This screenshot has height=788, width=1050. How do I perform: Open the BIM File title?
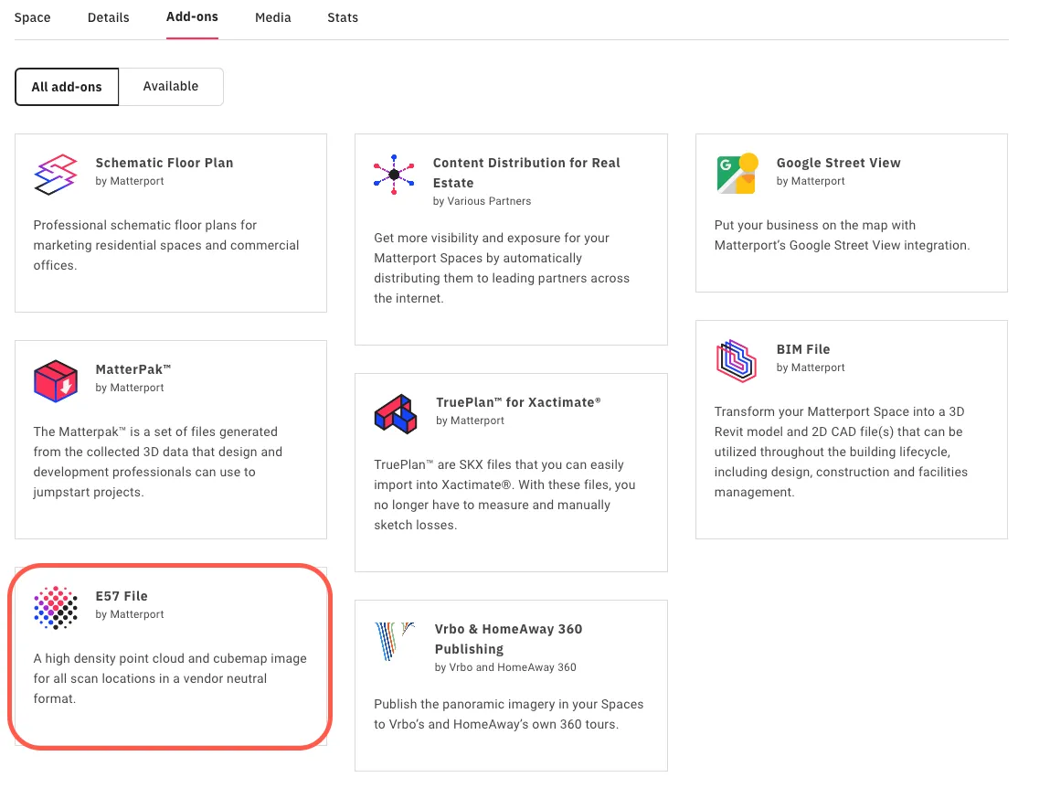coord(803,349)
